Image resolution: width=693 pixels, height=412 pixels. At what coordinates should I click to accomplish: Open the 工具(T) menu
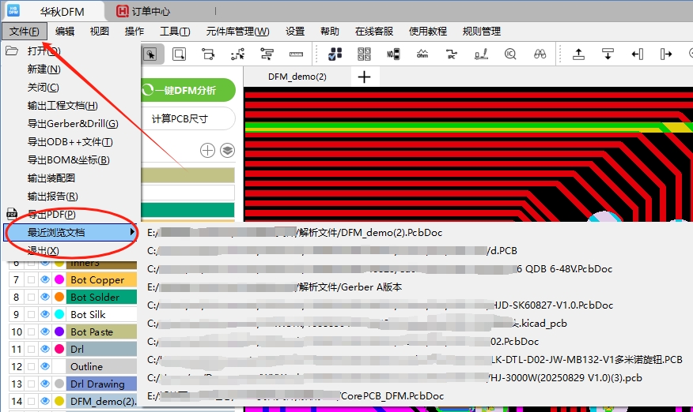point(175,32)
